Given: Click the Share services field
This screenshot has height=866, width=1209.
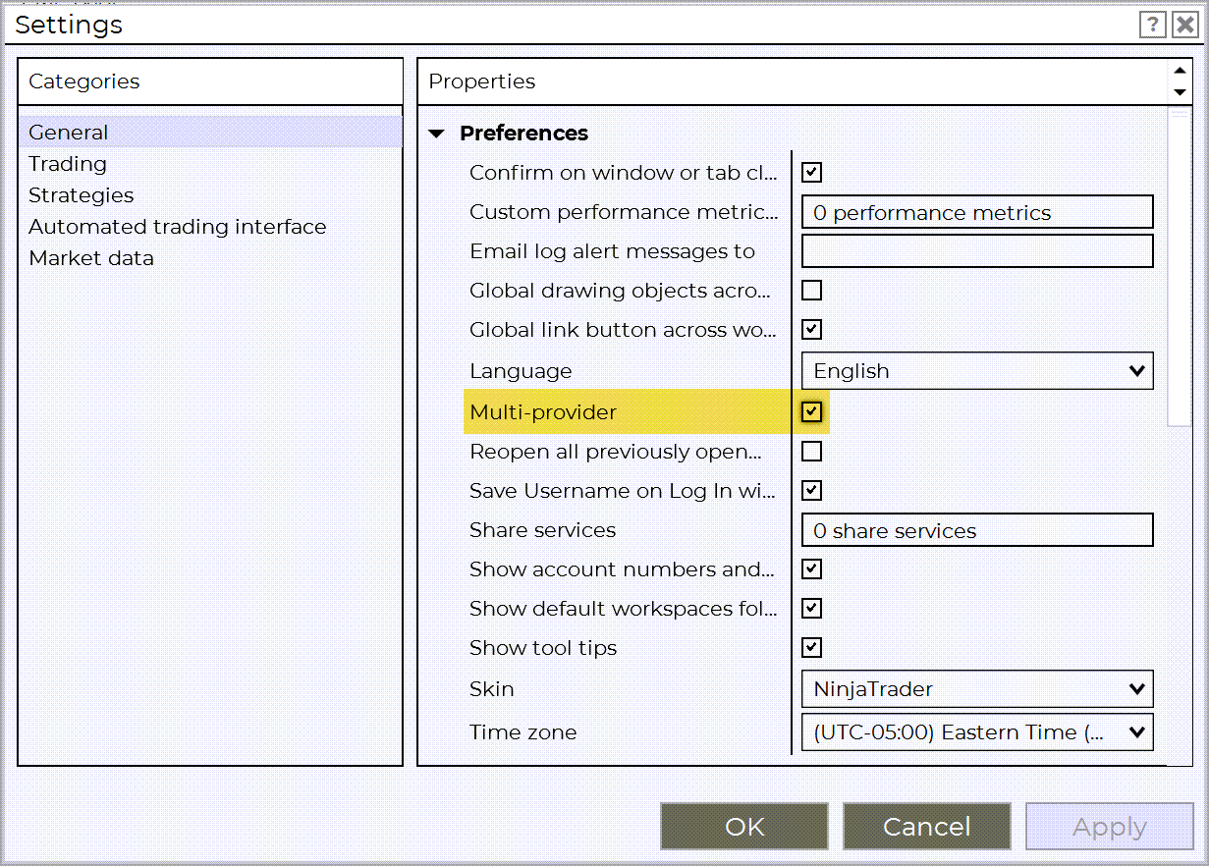Looking at the screenshot, I should 977,530.
